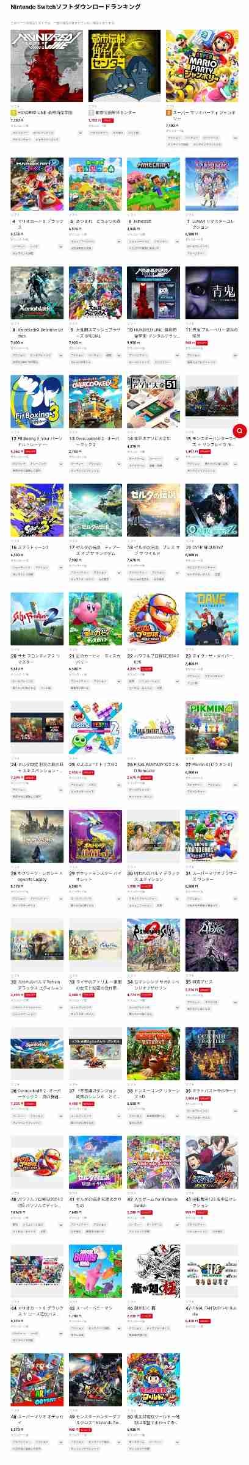Open the Super Mario Party Jamboree cover
Screen dimensions: 249x1465
(x=202, y=66)
